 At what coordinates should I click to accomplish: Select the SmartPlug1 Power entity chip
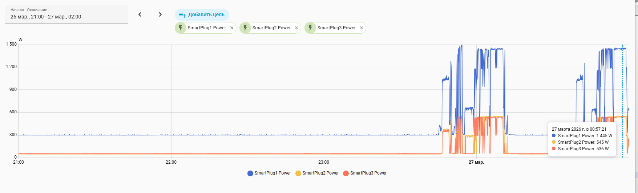207,28
